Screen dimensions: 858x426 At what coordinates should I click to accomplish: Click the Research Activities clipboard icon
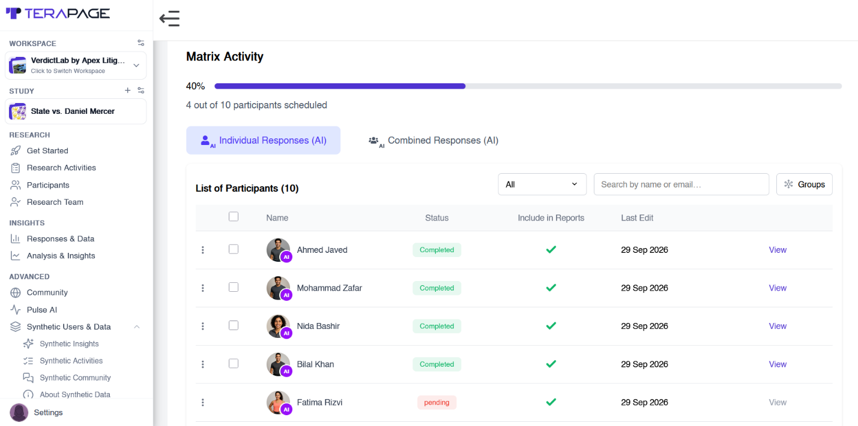click(x=16, y=168)
